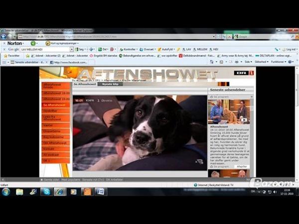
Task: Open the 'Jobnet - Jobcenter (2)' favorite
Action: tap(46, 56)
